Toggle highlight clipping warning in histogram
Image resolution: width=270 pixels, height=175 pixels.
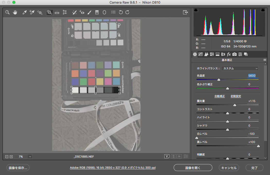click(x=263, y=10)
